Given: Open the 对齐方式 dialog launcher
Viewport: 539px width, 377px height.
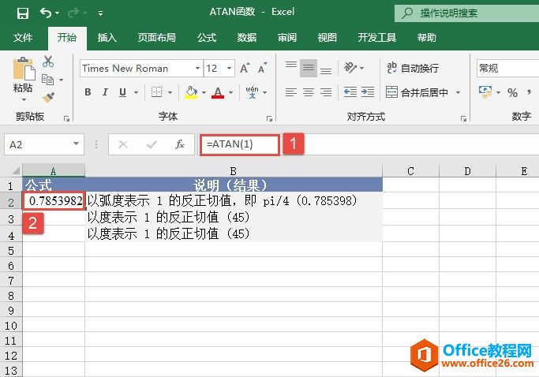Looking at the screenshot, I should (463, 119).
